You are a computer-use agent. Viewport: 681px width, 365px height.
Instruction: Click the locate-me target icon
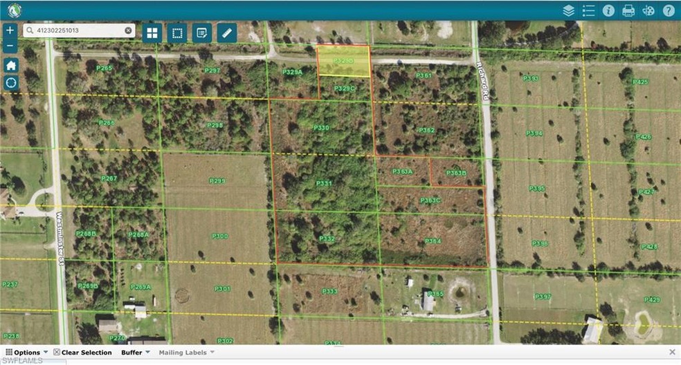tap(10, 82)
